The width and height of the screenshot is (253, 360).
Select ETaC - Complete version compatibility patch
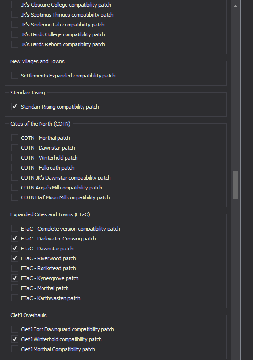click(x=15, y=229)
